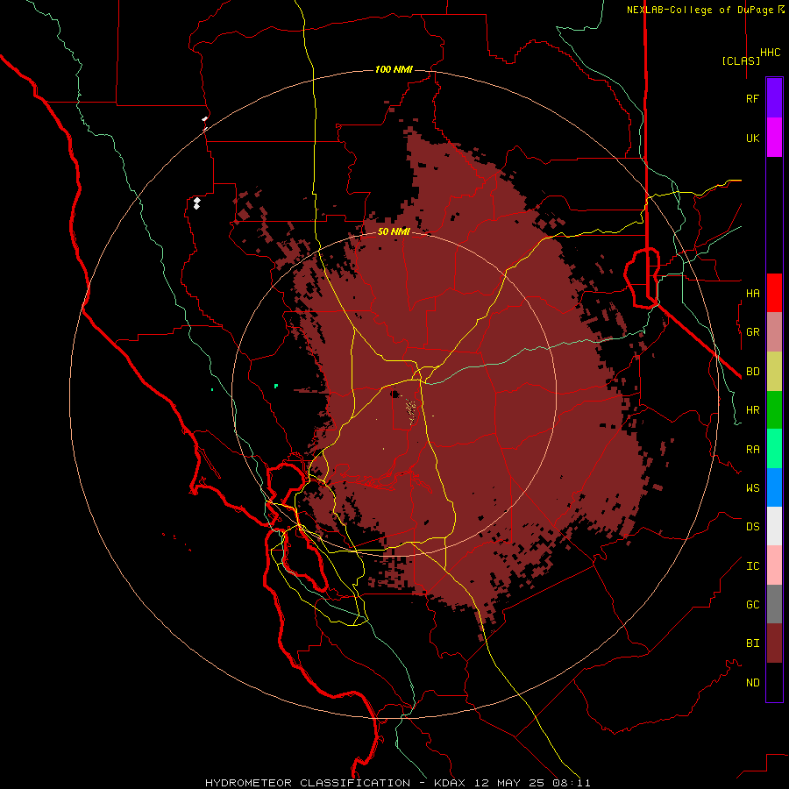The width and height of the screenshot is (789, 789).
Task: Click the IC light pink legend swatch
Action: click(774, 565)
